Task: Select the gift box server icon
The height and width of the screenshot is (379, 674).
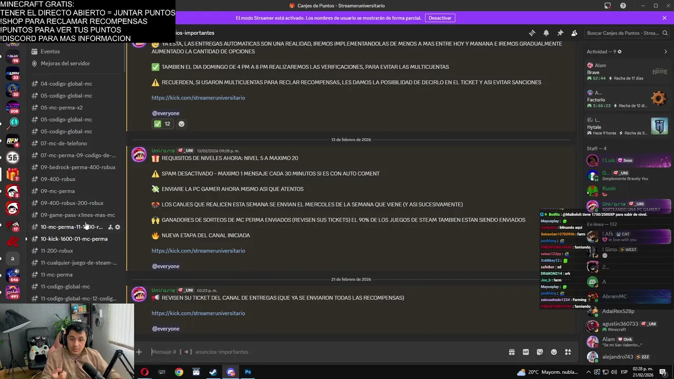Action: (x=13, y=174)
